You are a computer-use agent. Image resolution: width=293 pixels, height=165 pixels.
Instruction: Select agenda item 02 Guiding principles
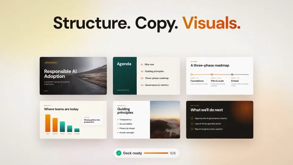click(152, 71)
